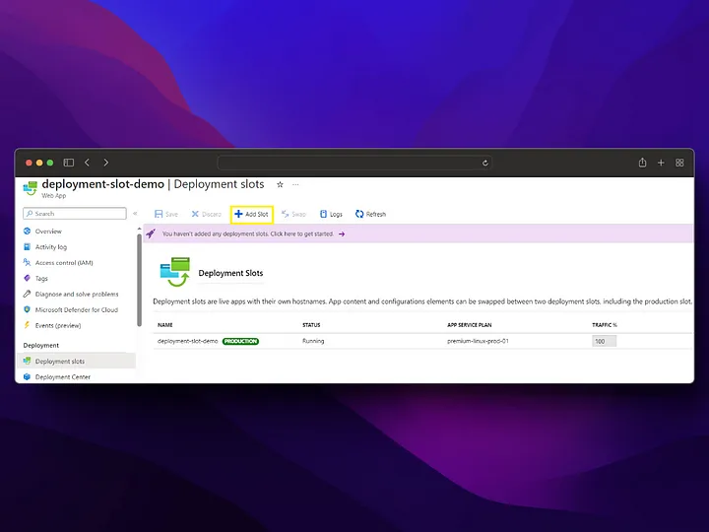Click the STATUS column header

(311, 325)
